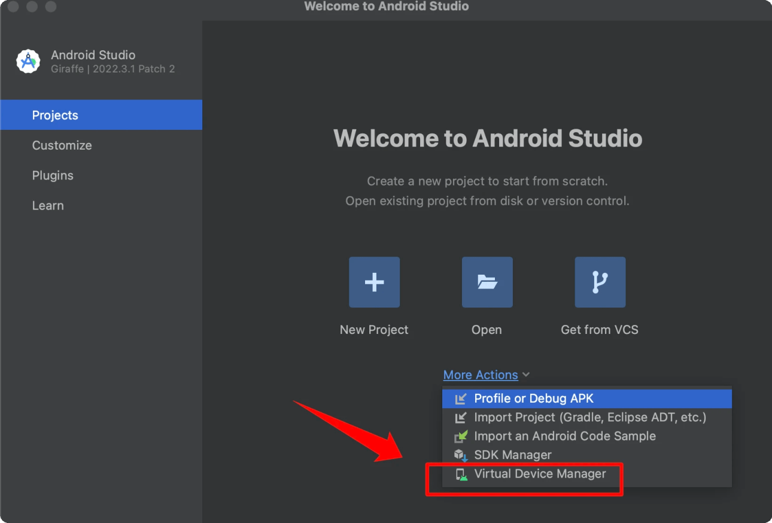
Task: Select Import an Android Code Sample
Action: 587,436
